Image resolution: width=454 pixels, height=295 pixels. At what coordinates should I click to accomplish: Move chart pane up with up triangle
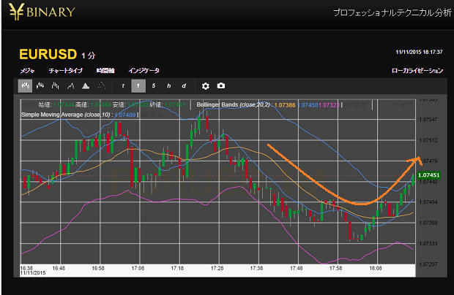(x=402, y=104)
